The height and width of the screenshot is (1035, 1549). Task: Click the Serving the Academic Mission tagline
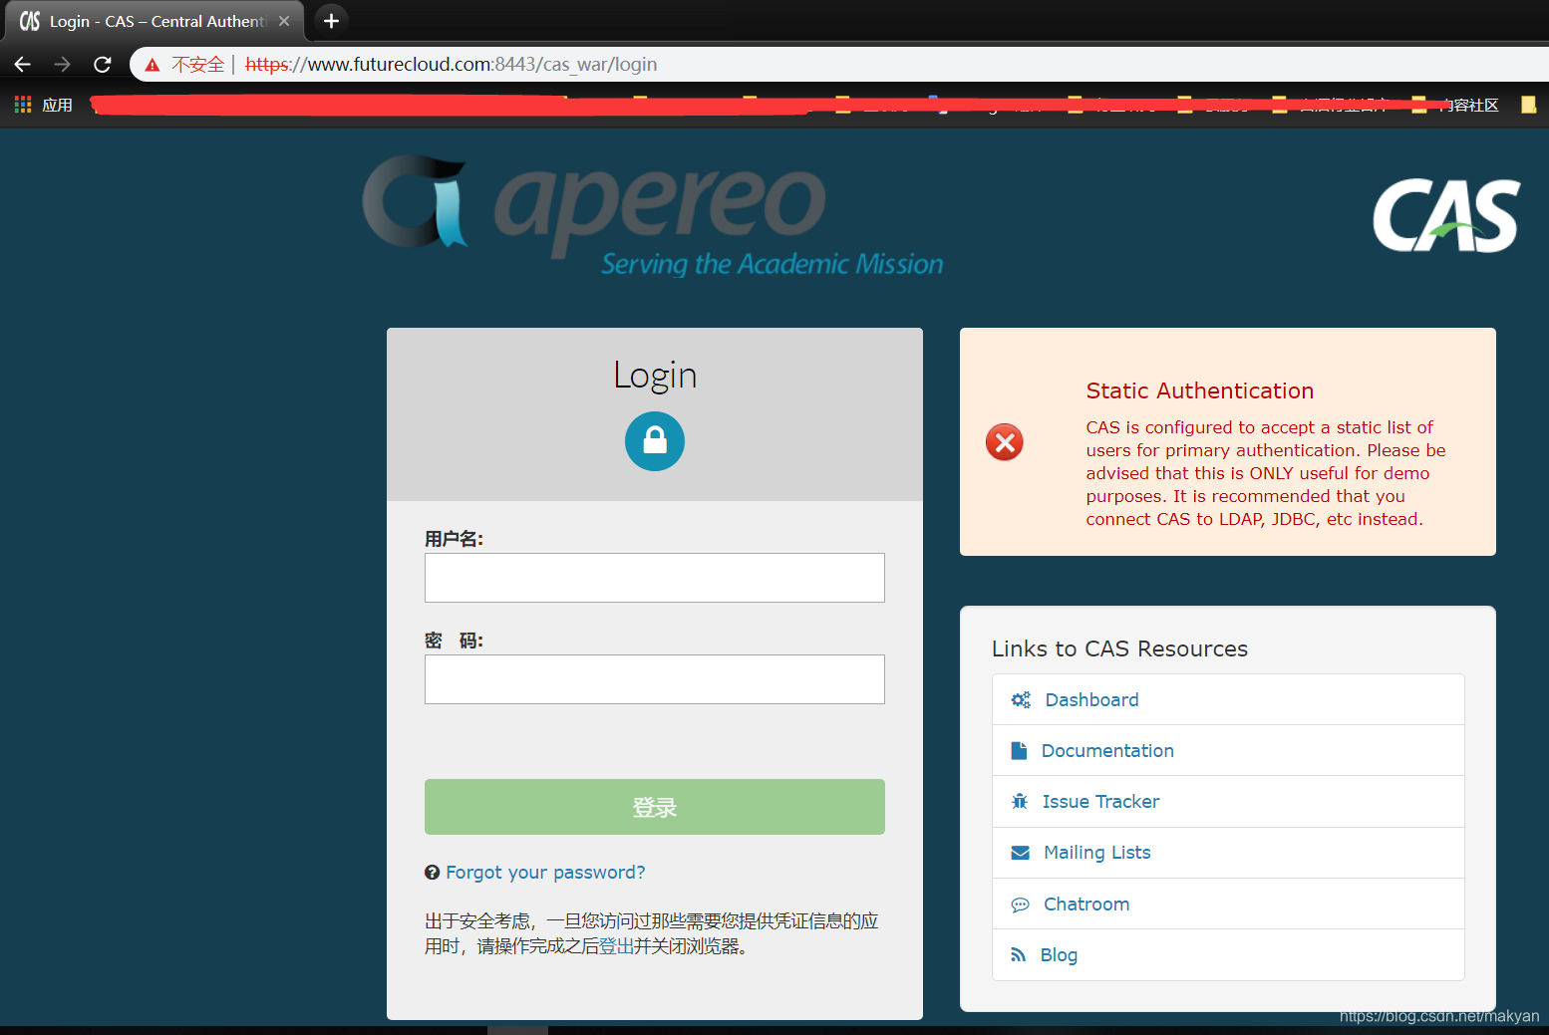(x=773, y=264)
